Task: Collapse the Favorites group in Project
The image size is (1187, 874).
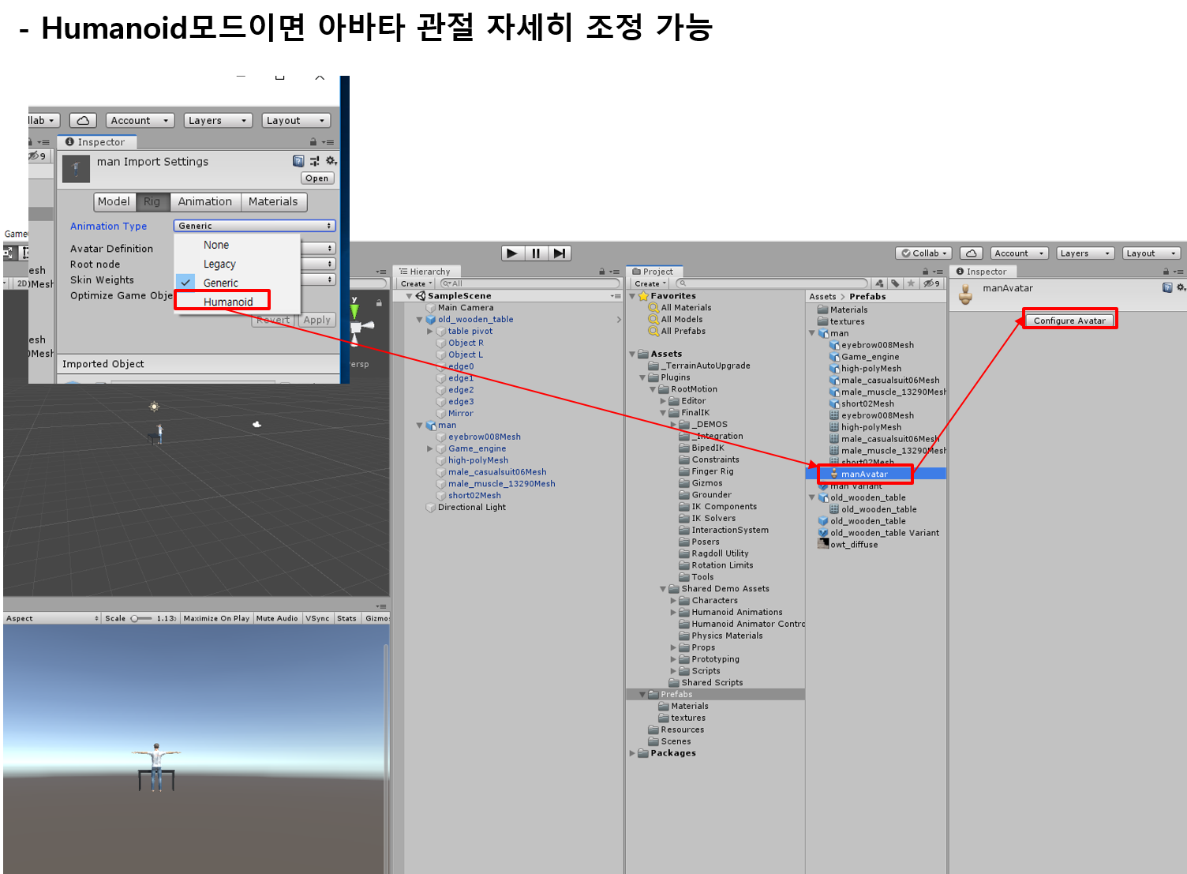Action: pos(632,296)
